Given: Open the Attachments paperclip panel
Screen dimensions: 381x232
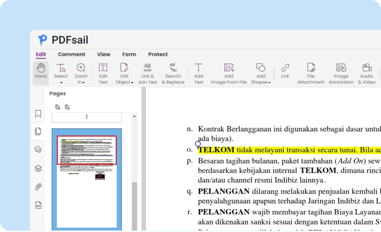Looking at the screenshot, I should tap(38, 187).
